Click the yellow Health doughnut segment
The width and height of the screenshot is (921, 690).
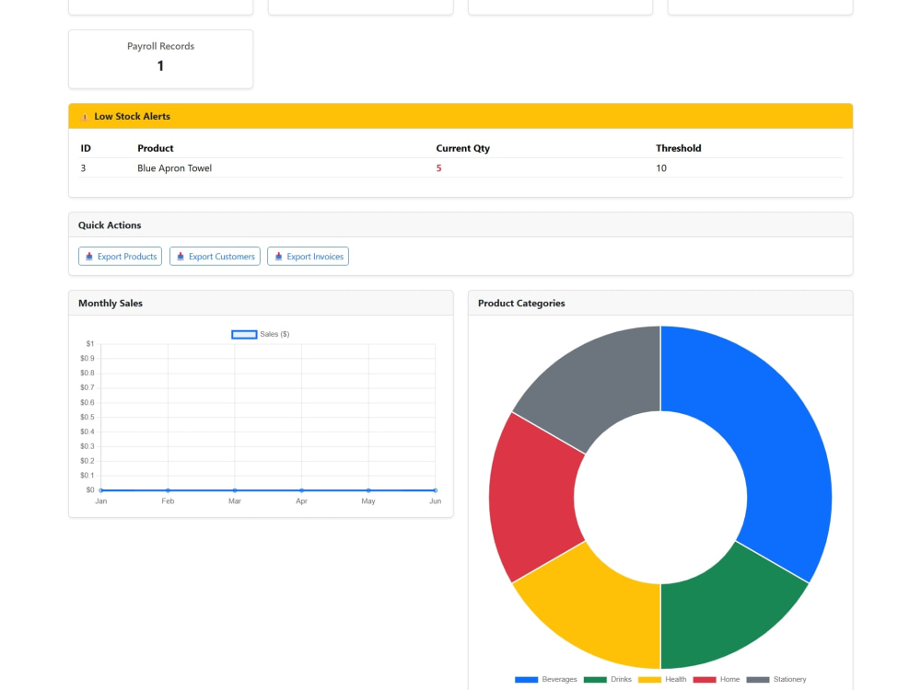pyautogui.click(x=596, y=610)
